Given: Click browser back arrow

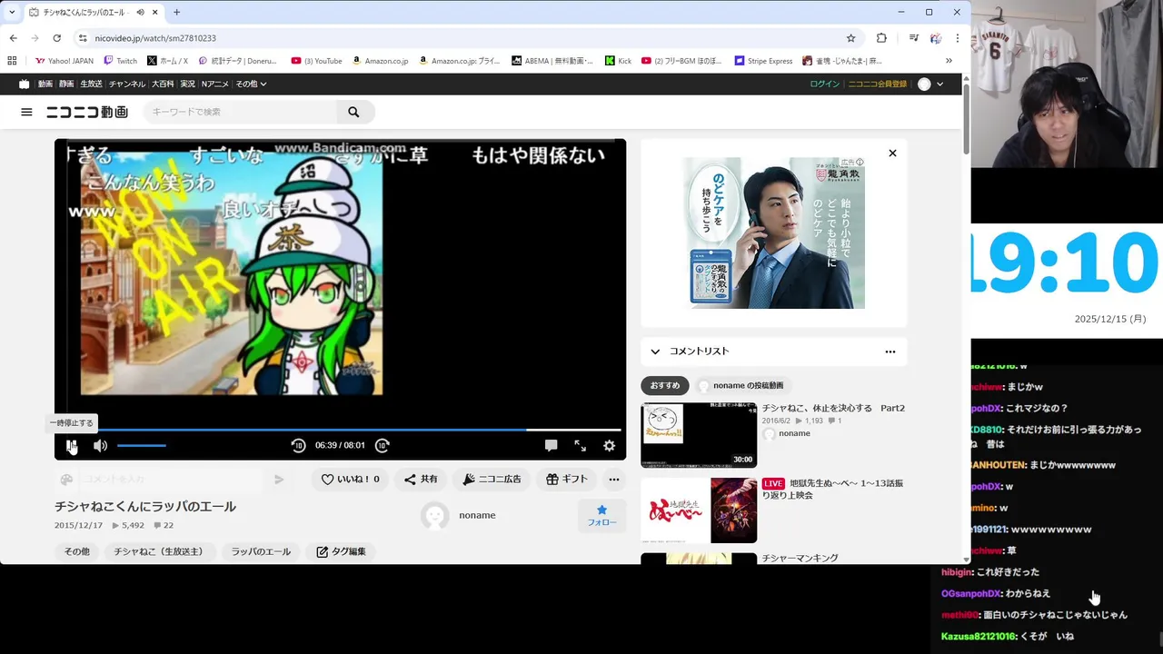Looking at the screenshot, I should (13, 38).
